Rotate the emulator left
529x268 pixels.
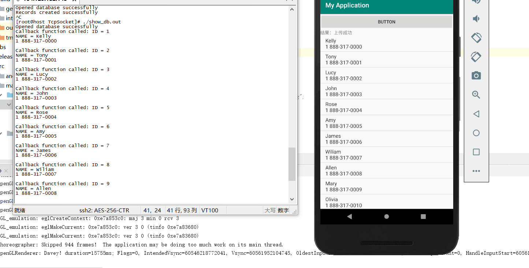(476, 38)
